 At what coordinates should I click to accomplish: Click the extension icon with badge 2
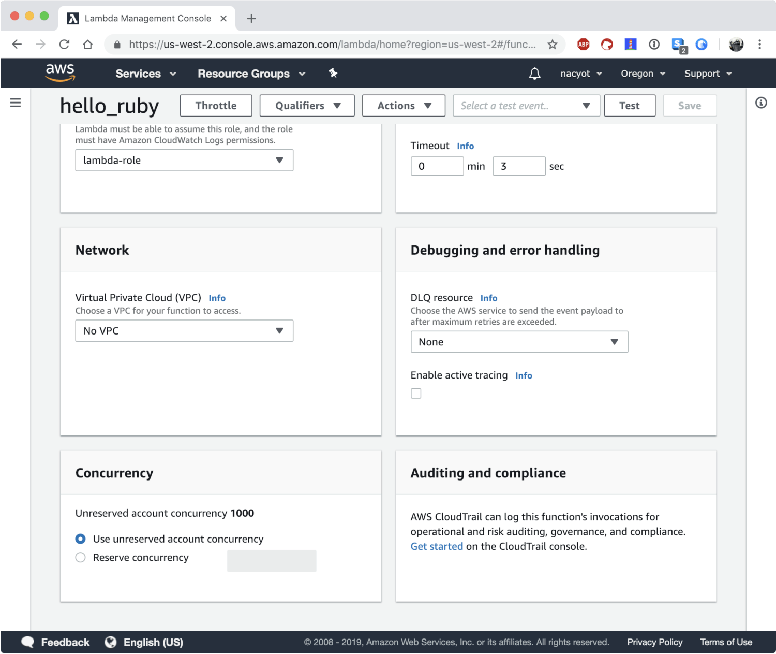(679, 46)
